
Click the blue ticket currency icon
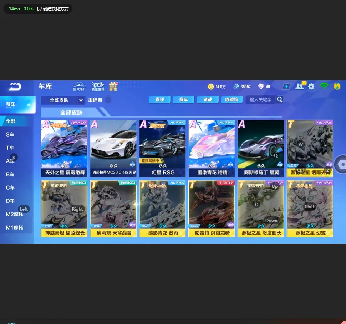pyautogui.click(x=236, y=87)
